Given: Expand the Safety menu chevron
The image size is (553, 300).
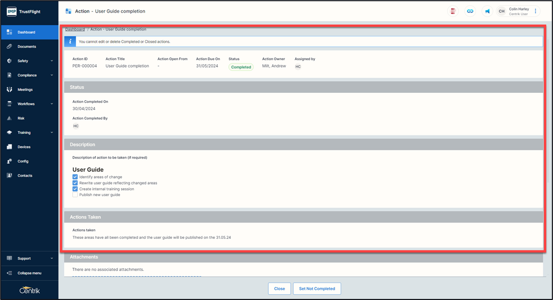Looking at the screenshot, I should tap(52, 61).
